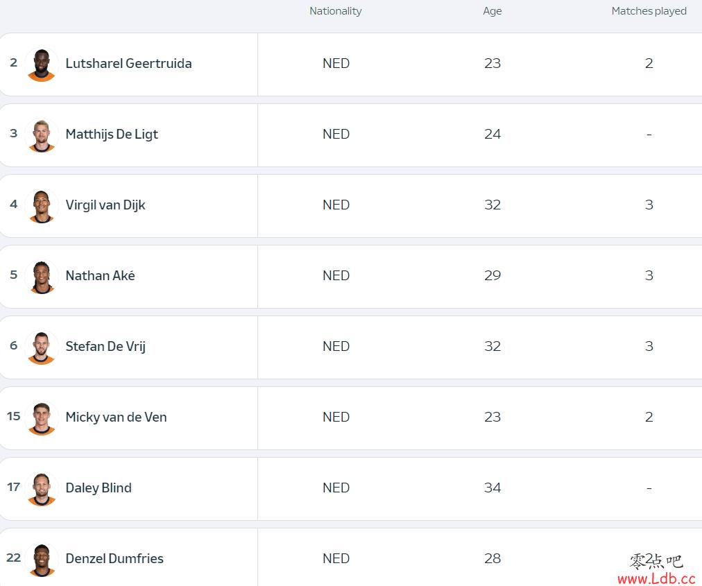
Task: Open Lutsharel Geertruida's profile link
Action: tap(128, 64)
